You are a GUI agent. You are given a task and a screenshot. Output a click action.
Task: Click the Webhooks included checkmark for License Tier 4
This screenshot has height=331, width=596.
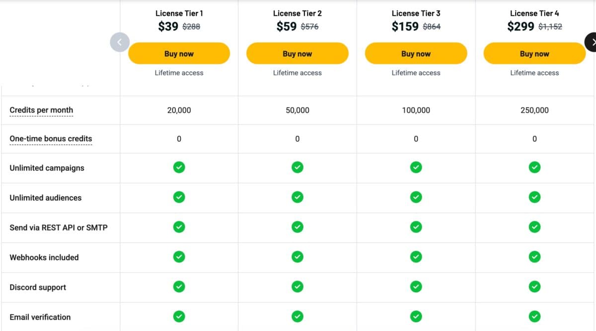click(534, 257)
